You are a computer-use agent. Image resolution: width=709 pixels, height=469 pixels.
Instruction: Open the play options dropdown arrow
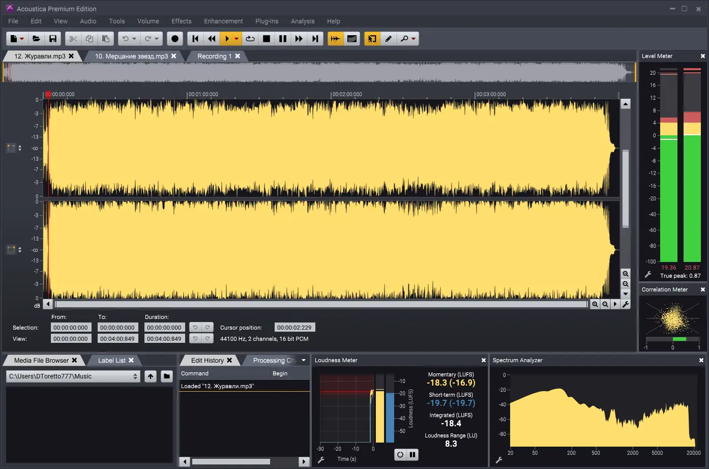coord(237,39)
